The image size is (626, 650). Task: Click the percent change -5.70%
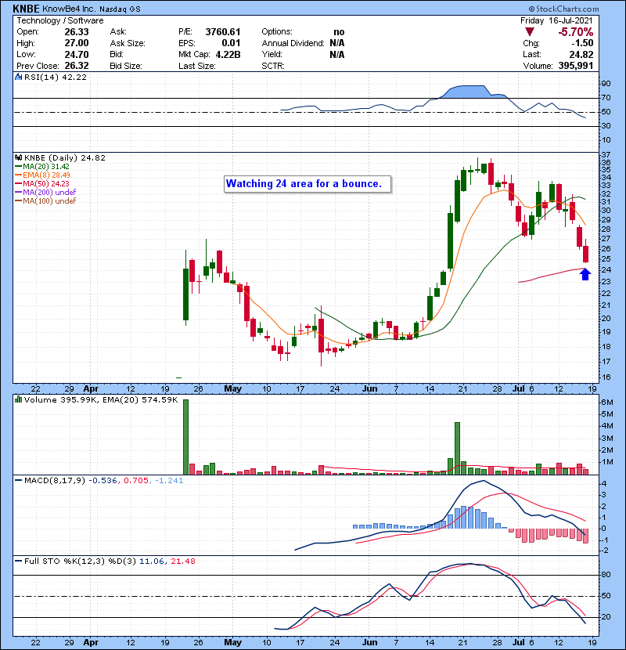(575, 31)
